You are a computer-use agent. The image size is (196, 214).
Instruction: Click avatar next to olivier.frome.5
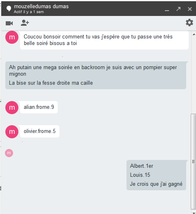coord(12,132)
